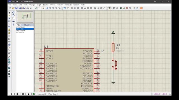This screenshot has height=100, width=179.
Task: Stop the simulation
Action: pos(29,94)
